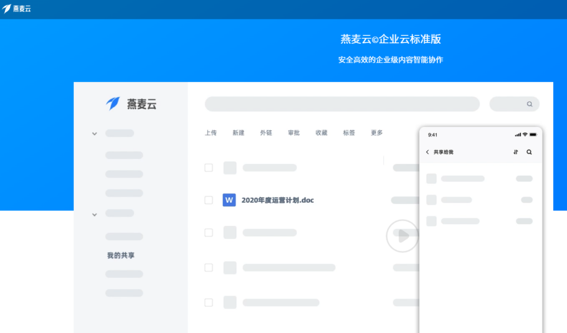Collapse the first sidebar section chevron
The height and width of the screenshot is (333, 567).
click(x=94, y=134)
